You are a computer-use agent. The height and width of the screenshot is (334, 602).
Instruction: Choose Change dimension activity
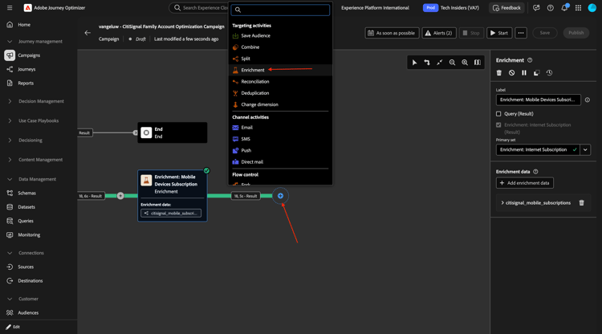pos(280,104)
